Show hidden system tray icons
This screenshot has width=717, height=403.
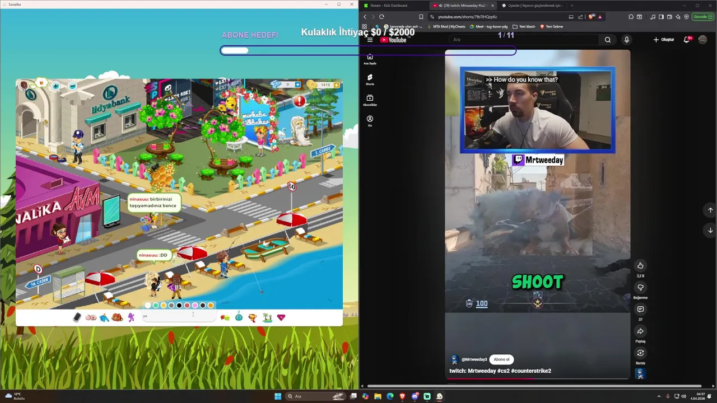tap(659, 396)
